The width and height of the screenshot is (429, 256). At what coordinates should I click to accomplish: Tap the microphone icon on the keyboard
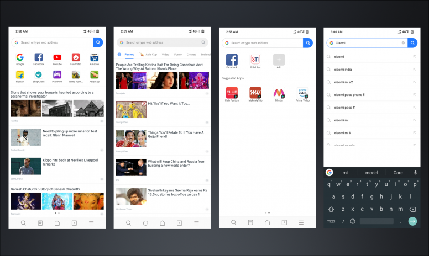tap(415, 172)
